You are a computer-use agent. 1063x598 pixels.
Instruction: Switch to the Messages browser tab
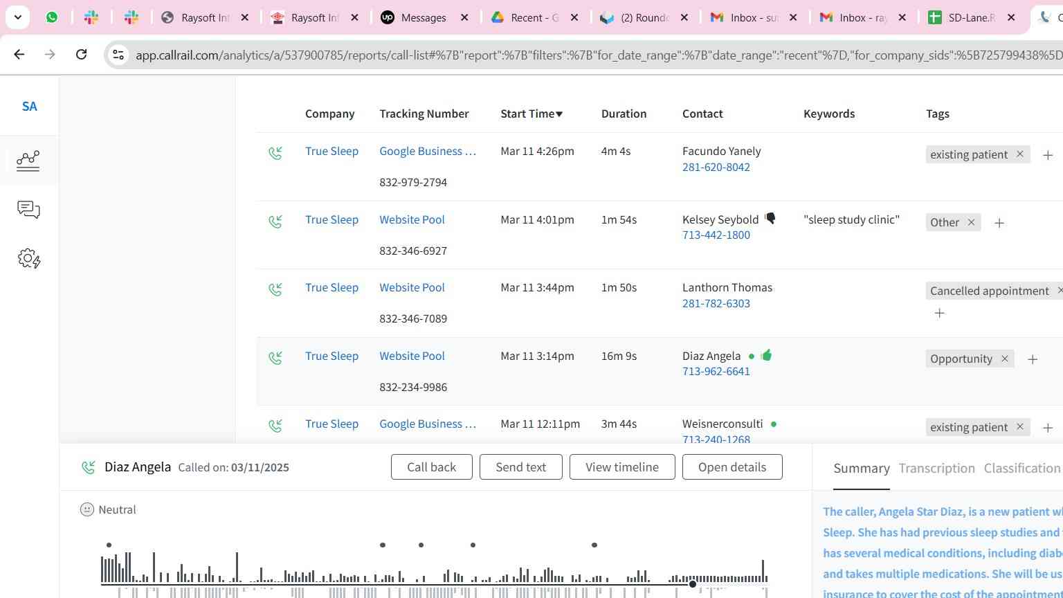point(424,17)
